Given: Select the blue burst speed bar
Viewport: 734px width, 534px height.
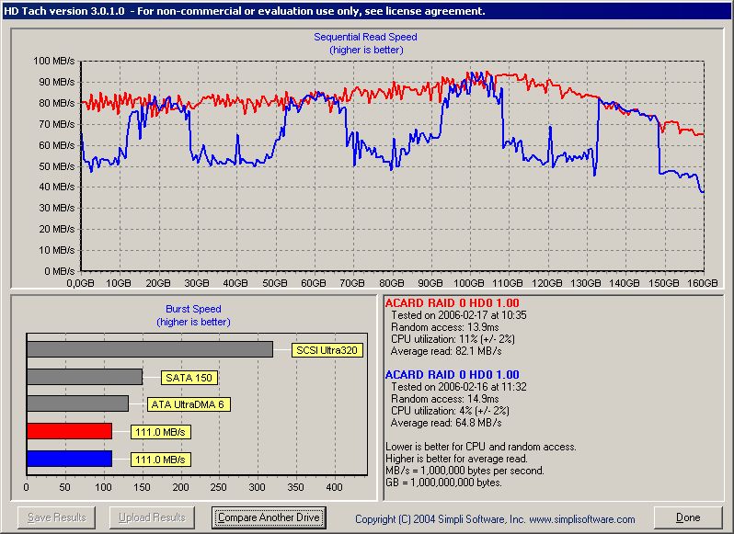Looking at the screenshot, I should tap(69, 459).
